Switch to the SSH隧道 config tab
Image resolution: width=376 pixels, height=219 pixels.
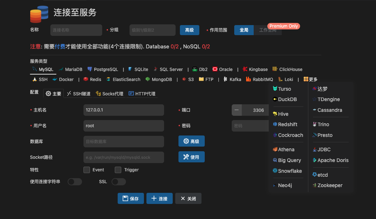tap(78, 94)
